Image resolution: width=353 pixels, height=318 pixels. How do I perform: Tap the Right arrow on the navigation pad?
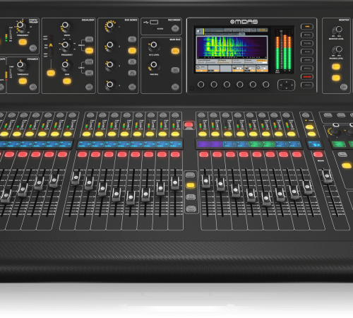pos(292,85)
